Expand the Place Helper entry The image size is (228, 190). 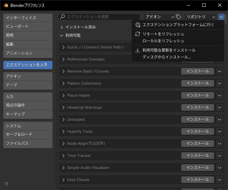pyautogui.click(x=63, y=95)
